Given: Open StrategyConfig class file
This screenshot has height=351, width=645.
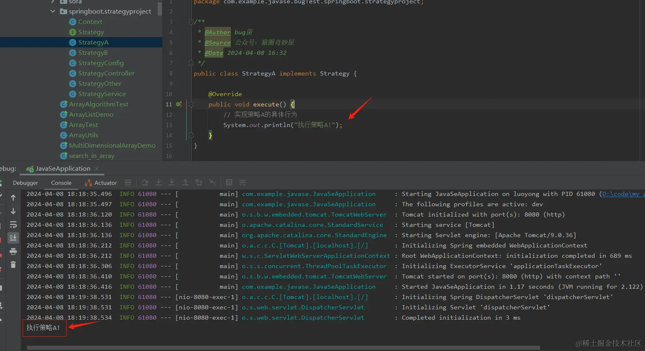Looking at the screenshot, I should (x=101, y=63).
